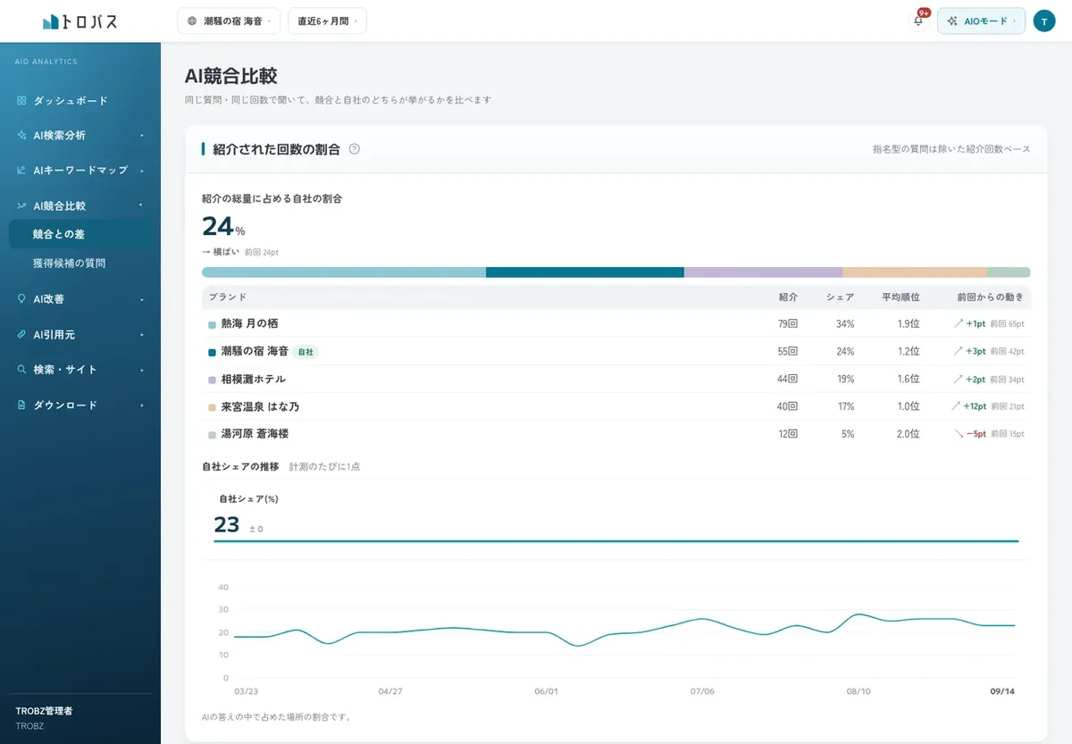Expand the AIキーワードマップ submenu chevron
This screenshot has height=744, width=1072.
142,171
